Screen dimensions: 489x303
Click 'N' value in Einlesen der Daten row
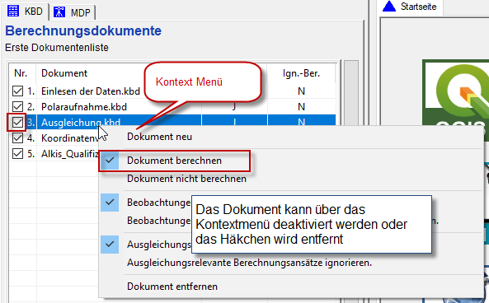pyautogui.click(x=301, y=91)
